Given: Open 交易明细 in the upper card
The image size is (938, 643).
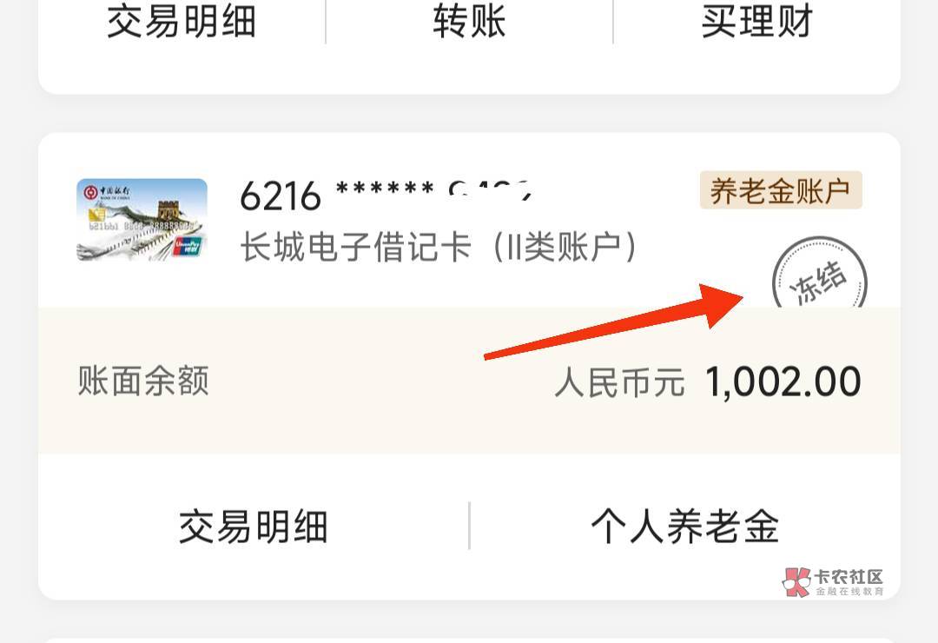Looking at the screenshot, I should pyautogui.click(x=182, y=22).
